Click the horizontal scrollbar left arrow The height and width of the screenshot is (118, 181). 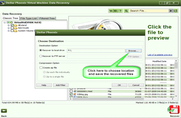71,99
